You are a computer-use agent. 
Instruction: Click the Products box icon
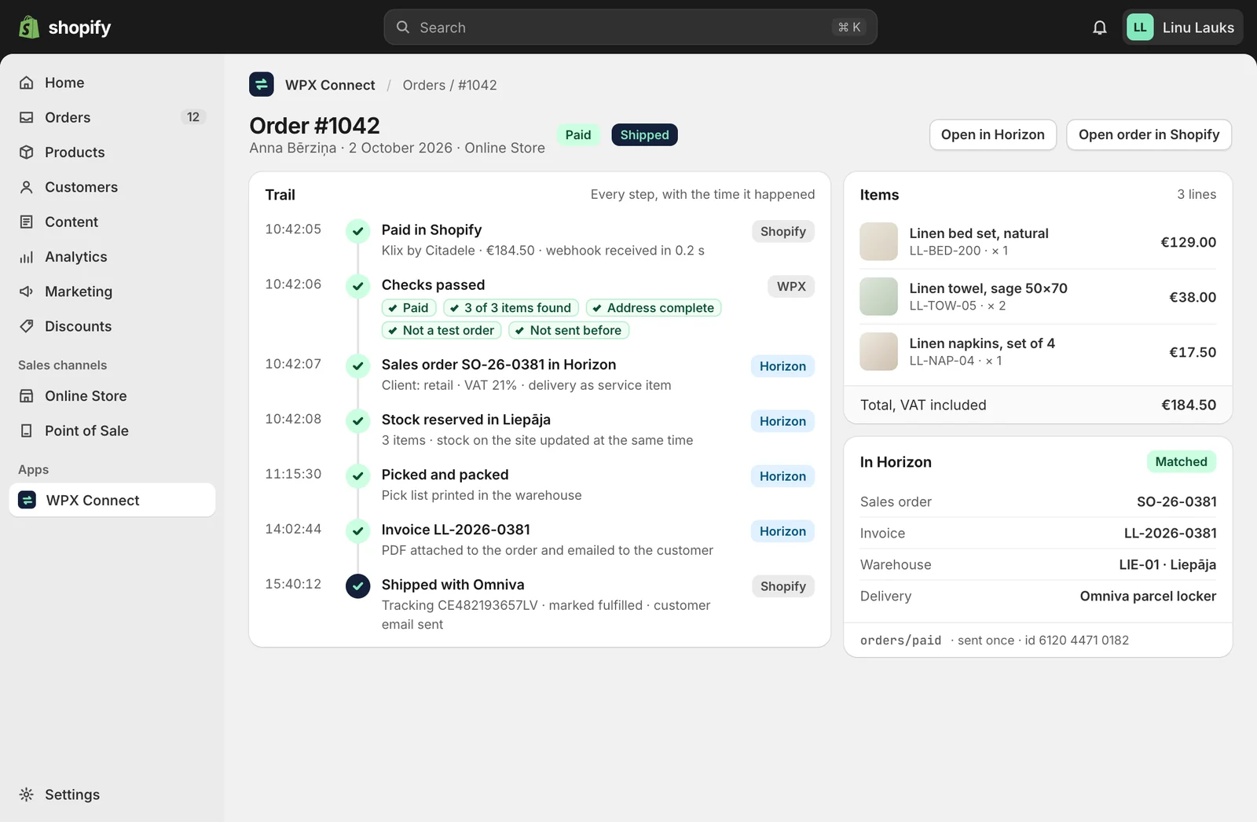(27, 152)
